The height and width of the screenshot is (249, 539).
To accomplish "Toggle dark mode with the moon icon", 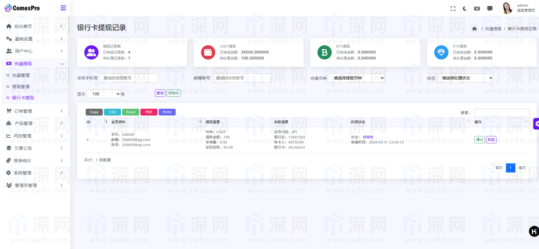I will 465,9.
